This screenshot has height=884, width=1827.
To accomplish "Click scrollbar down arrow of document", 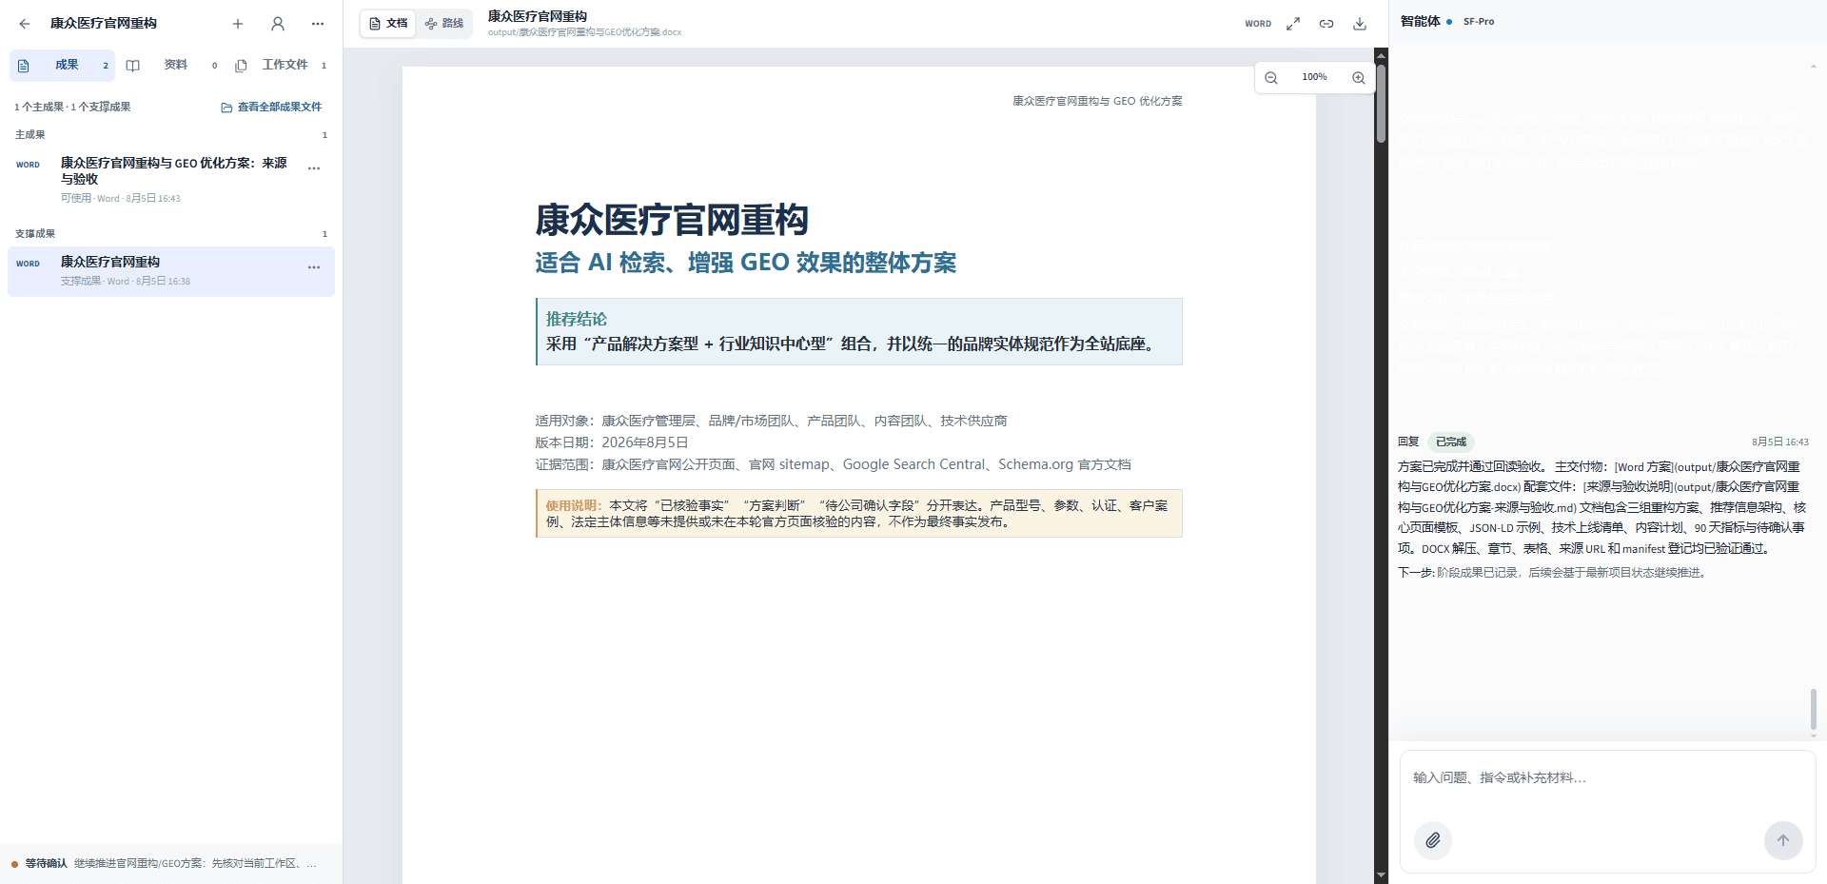I will 1381,875.
